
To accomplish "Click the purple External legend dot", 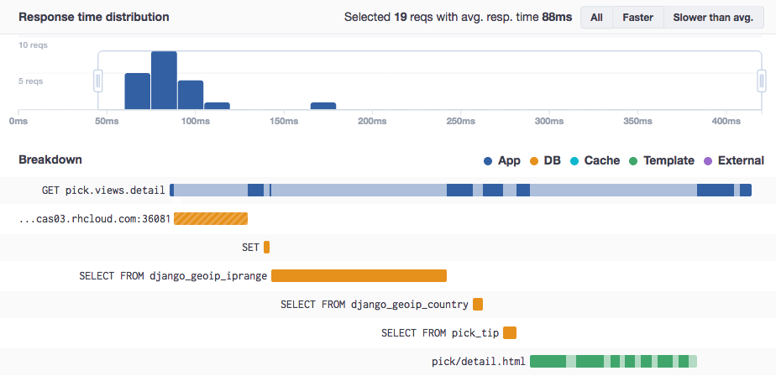I will click(x=708, y=160).
